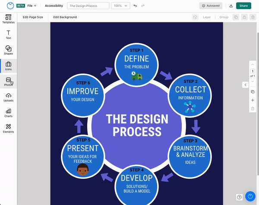Collapse the page panel with left chevron
The width and height of the screenshot is (259, 205).
[245, 85]
